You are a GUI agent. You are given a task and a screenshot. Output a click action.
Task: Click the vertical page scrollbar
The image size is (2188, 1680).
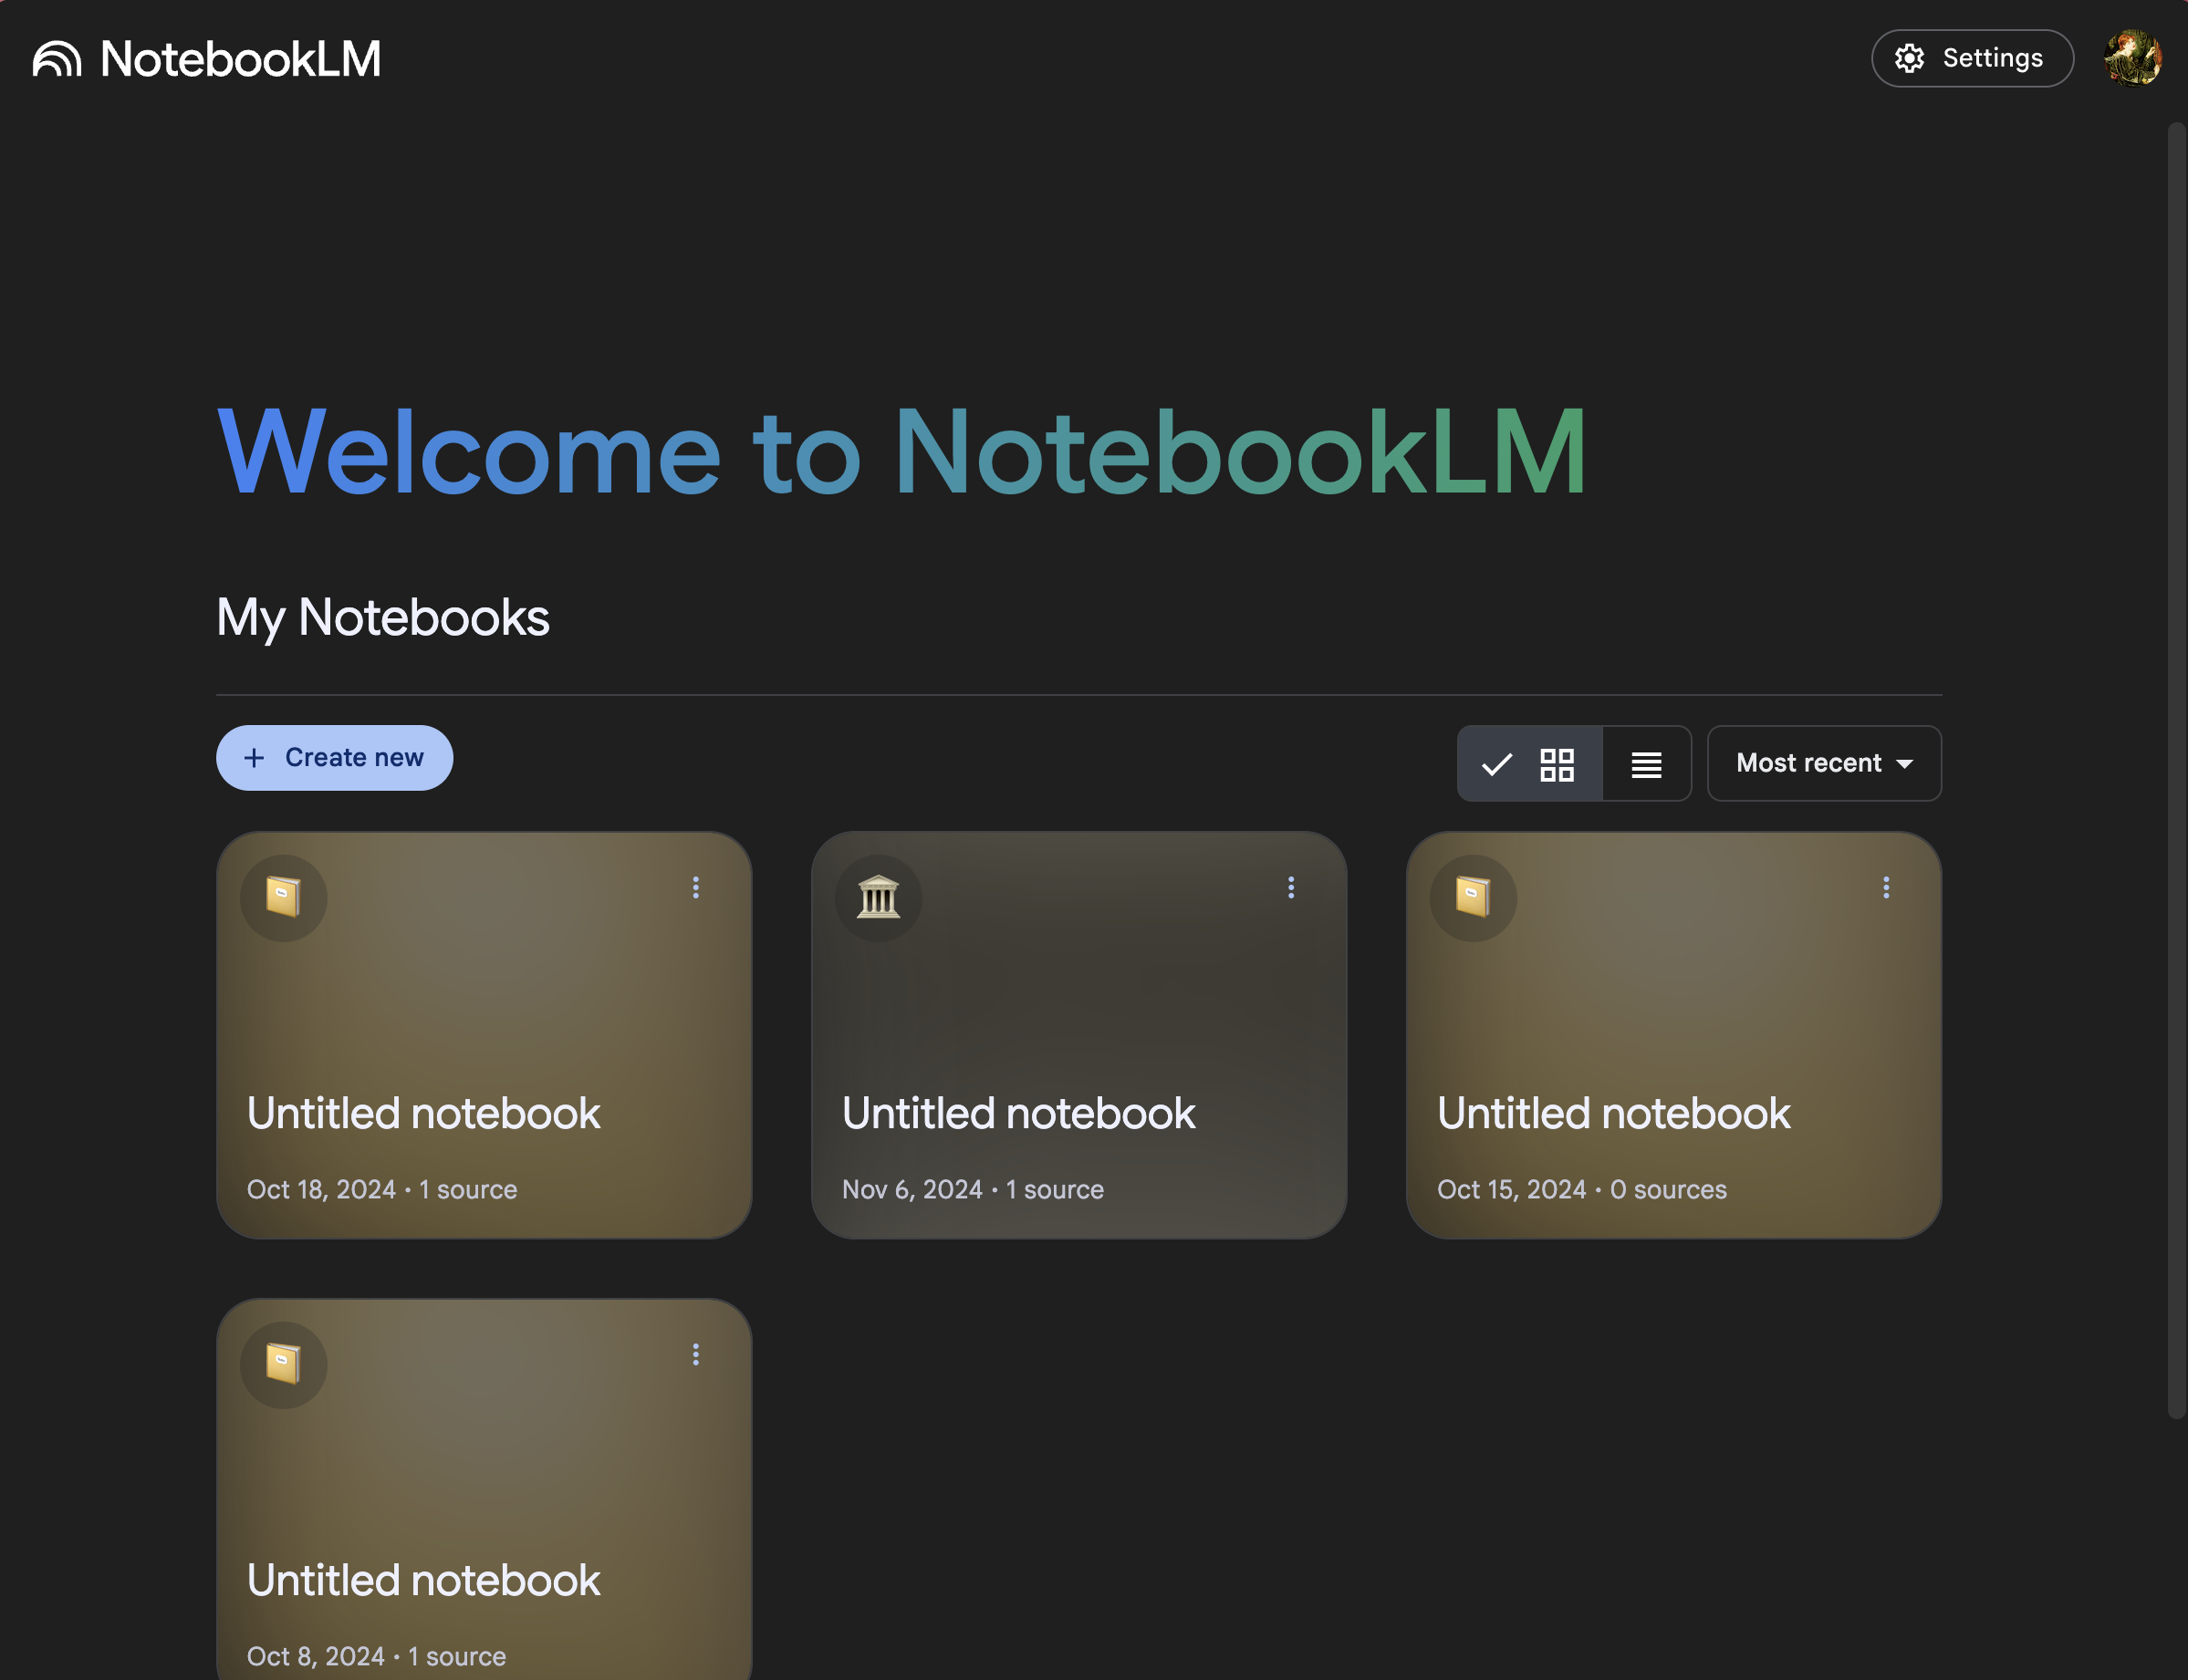click(2176, 770)
